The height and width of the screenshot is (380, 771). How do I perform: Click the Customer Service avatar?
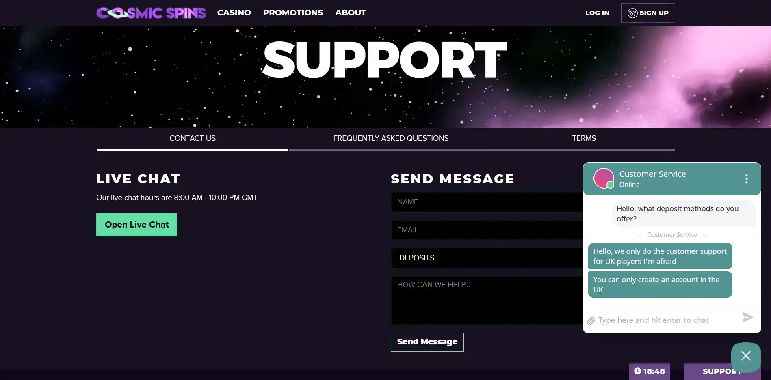tap(604, 178)
